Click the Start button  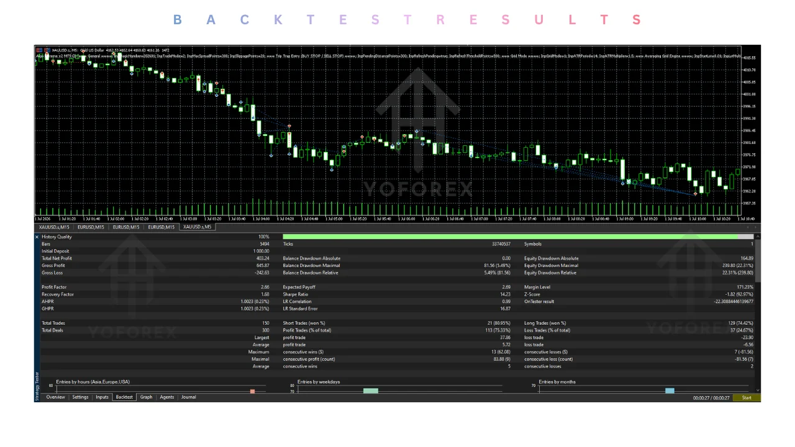pos(747,398)
